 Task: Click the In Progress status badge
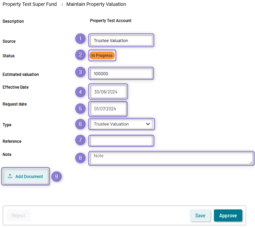pyautogui.click(x=102, y=56)
